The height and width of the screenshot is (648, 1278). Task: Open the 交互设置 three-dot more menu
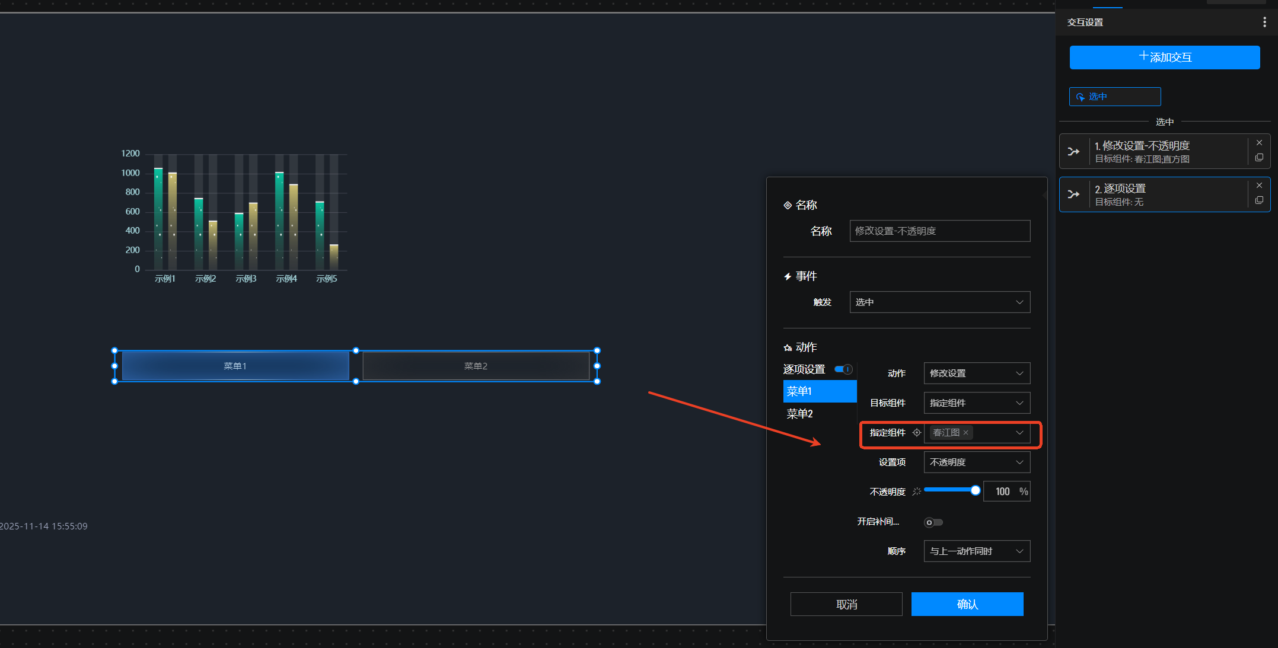[1264, 22]
